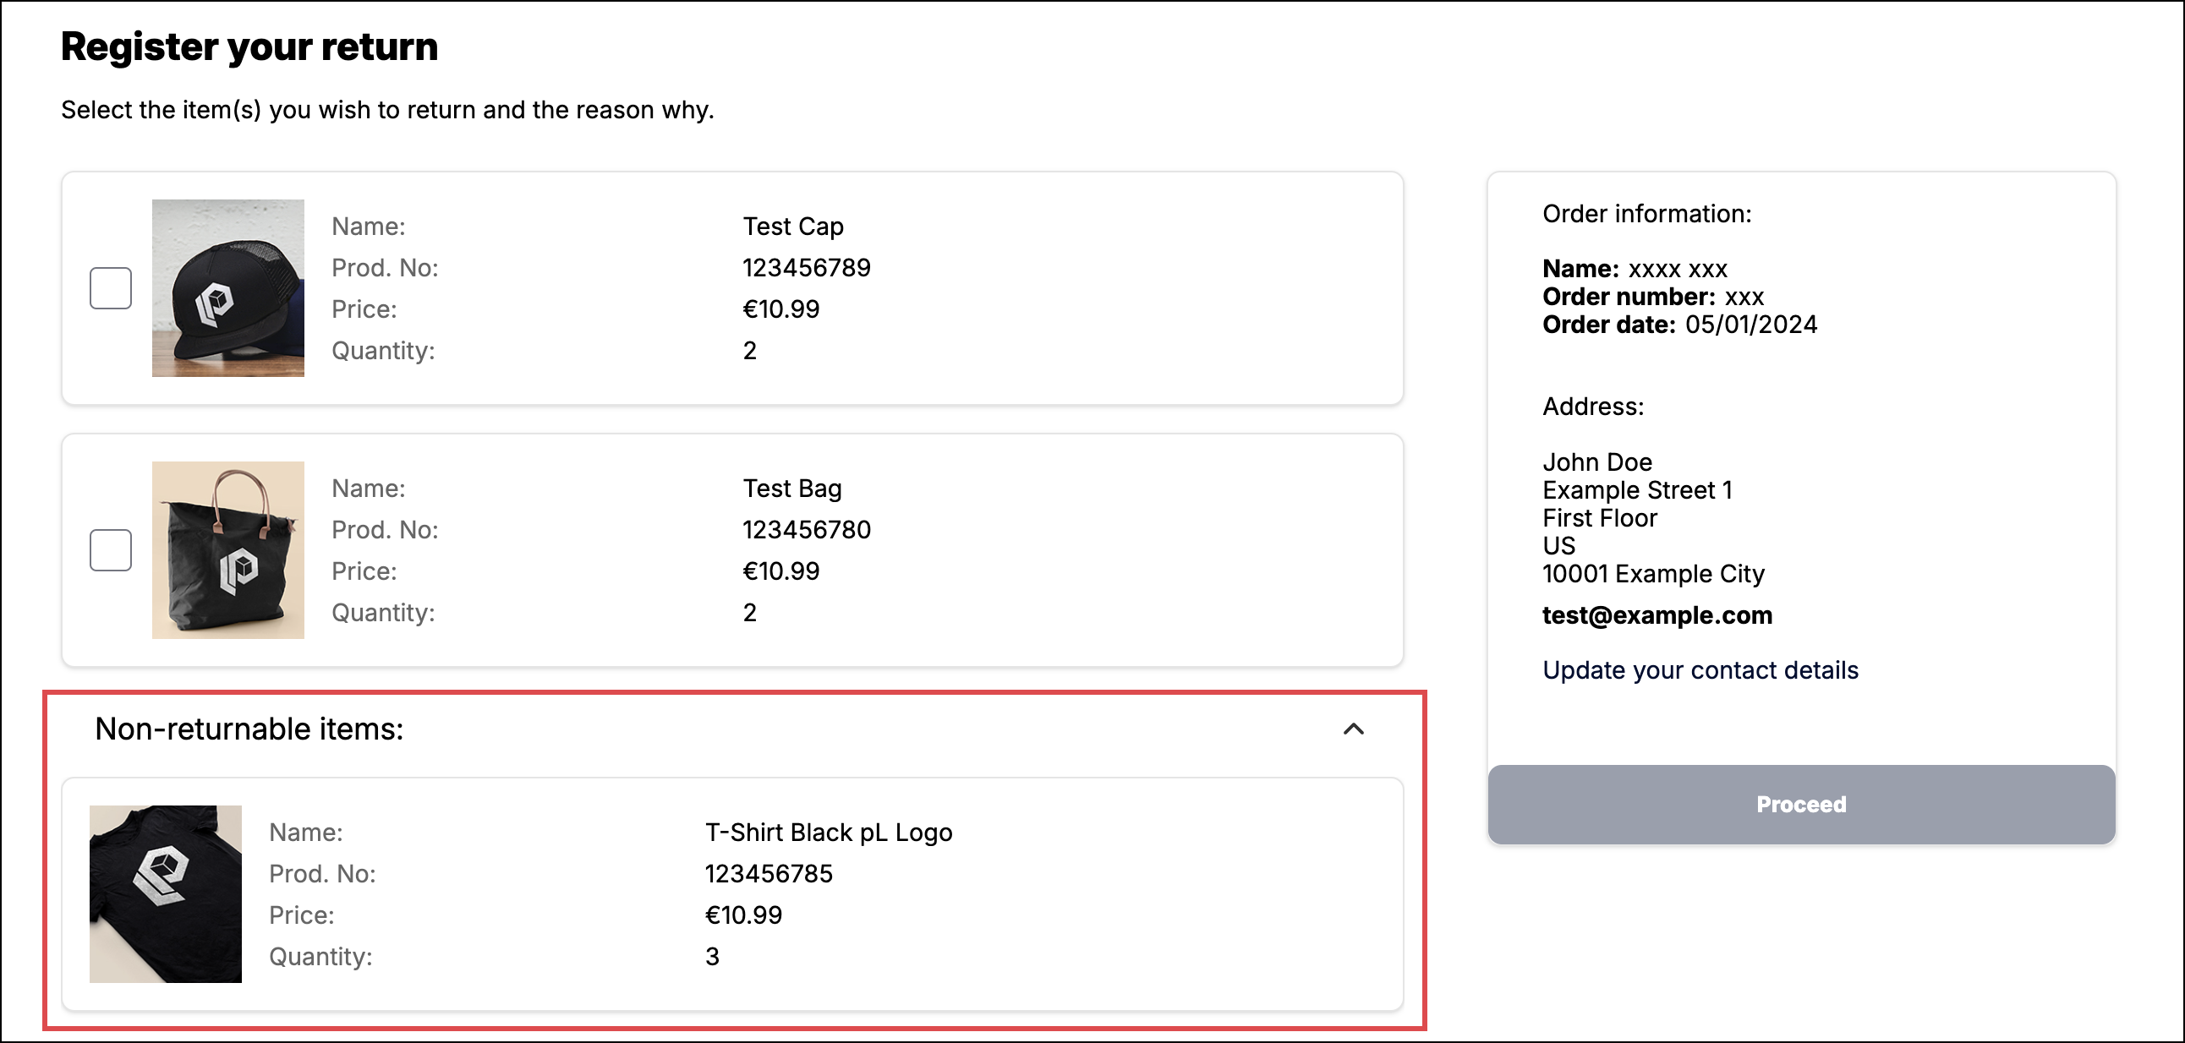Click the Example Street 1 address line
2185x1043 pixels.
coord(1637,490)
